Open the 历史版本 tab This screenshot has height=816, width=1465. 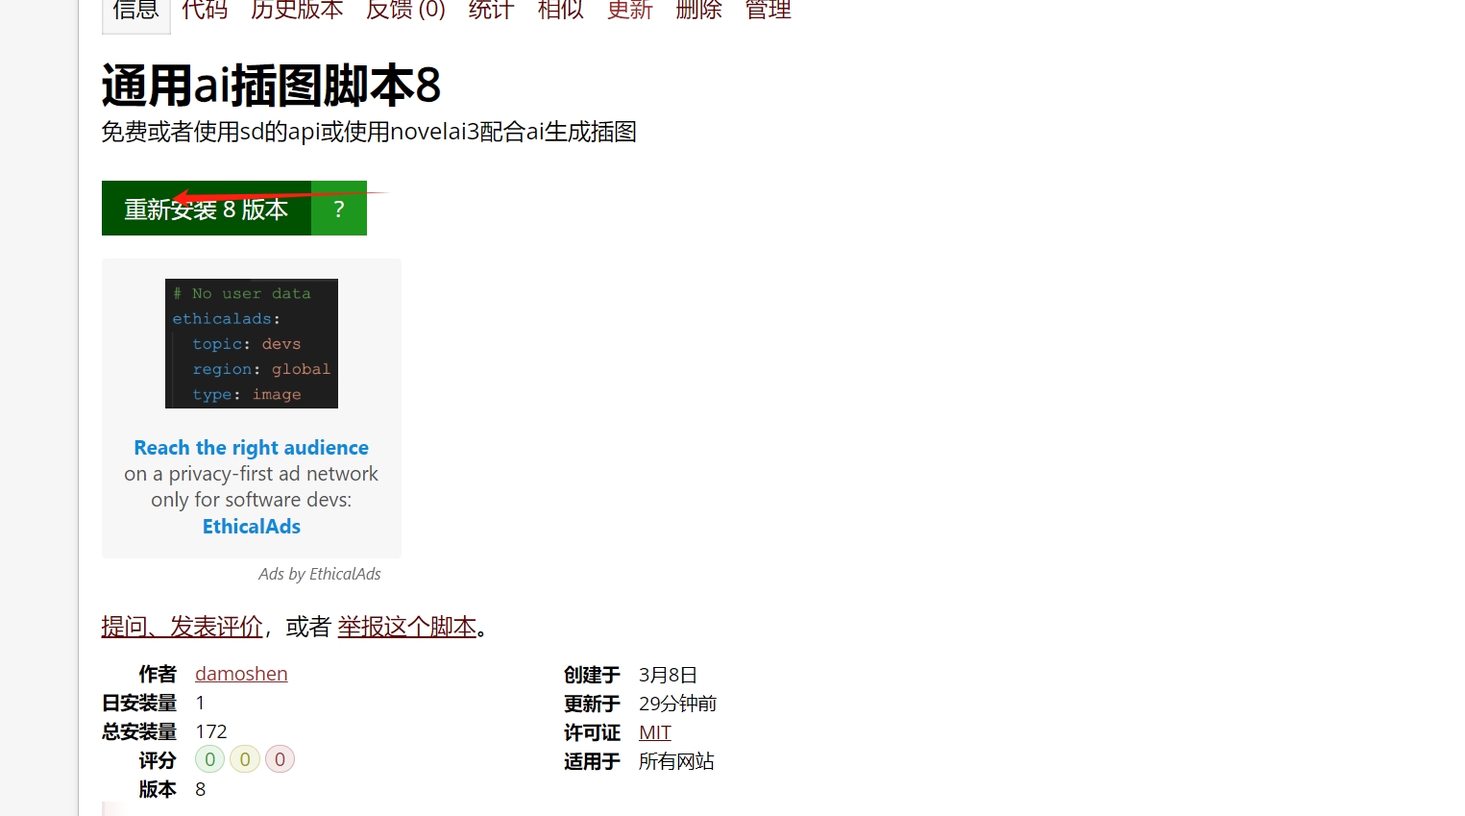pos(297,11)
